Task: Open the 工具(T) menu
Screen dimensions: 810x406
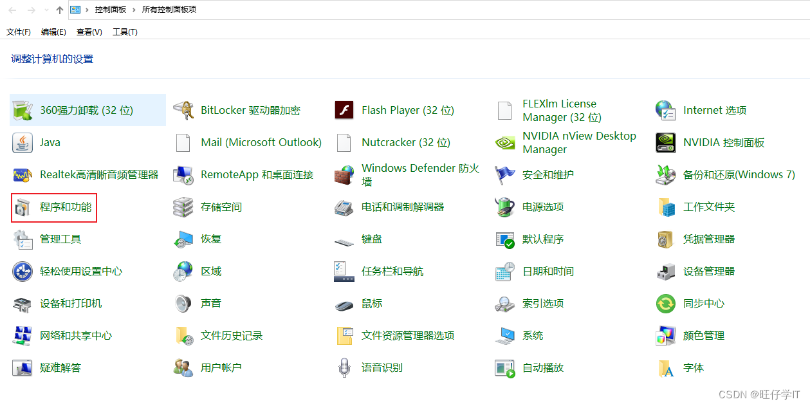Action: pos(125,32)
